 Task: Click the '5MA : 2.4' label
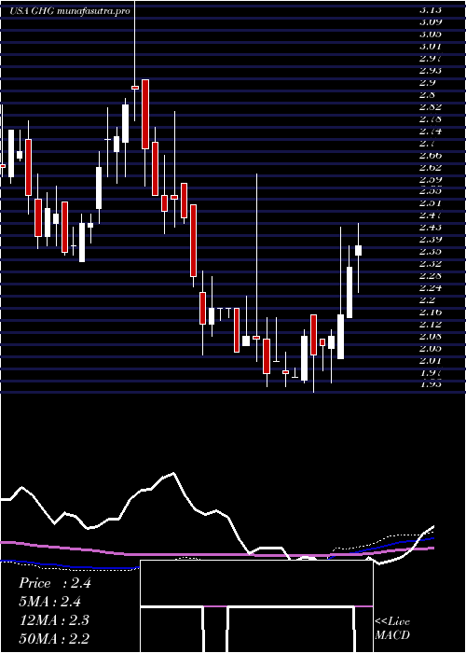50,602
